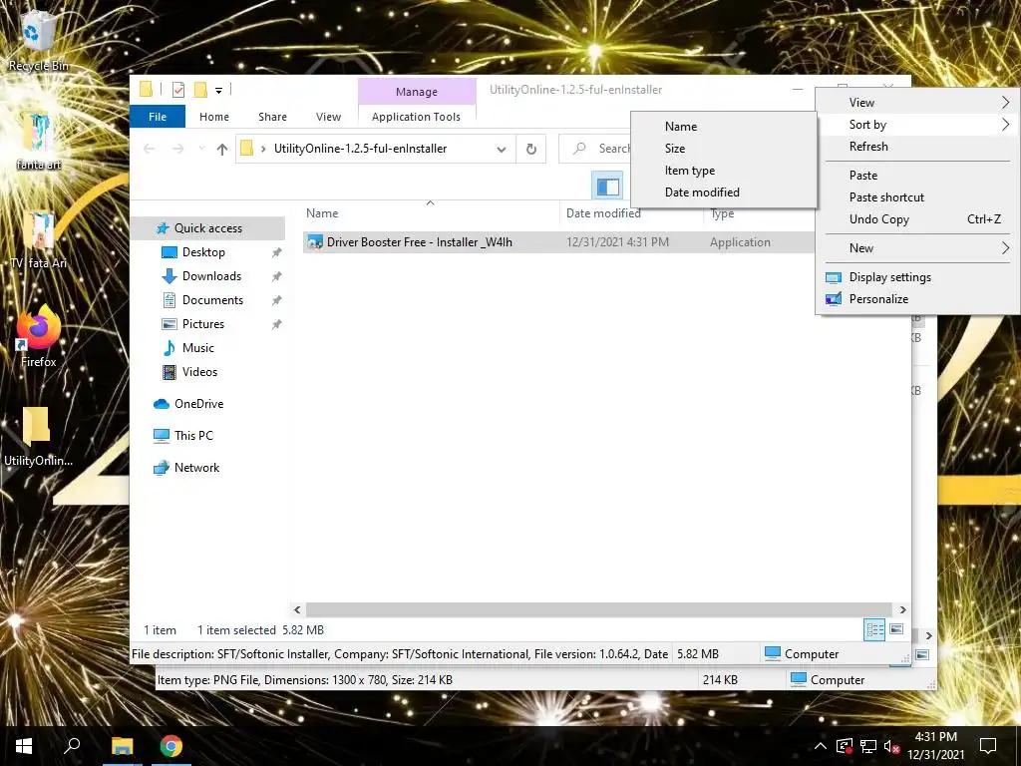Refresh the current folder view

click(530, 150)
